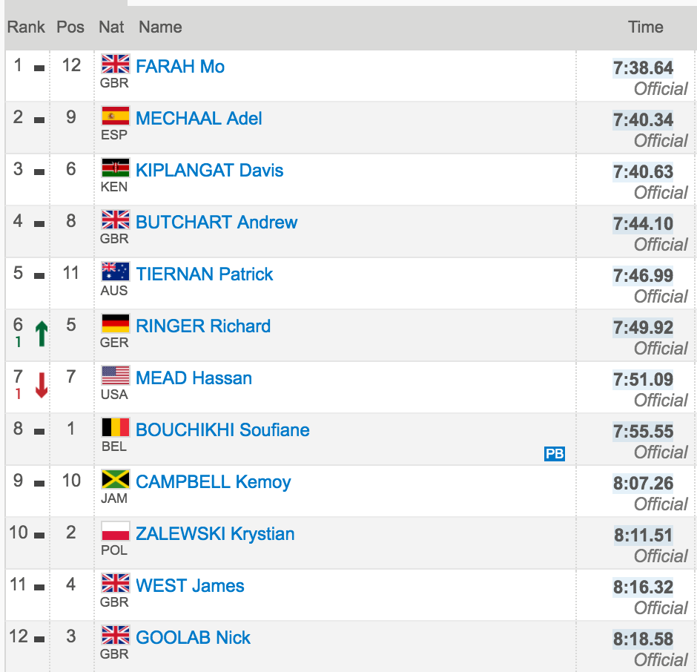Click the Australia flag icon
This screenshot has width=697, height=672.
116,271
